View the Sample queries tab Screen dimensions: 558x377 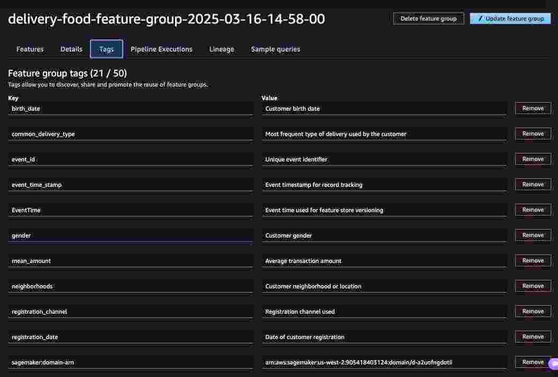[x=276, y=49]
